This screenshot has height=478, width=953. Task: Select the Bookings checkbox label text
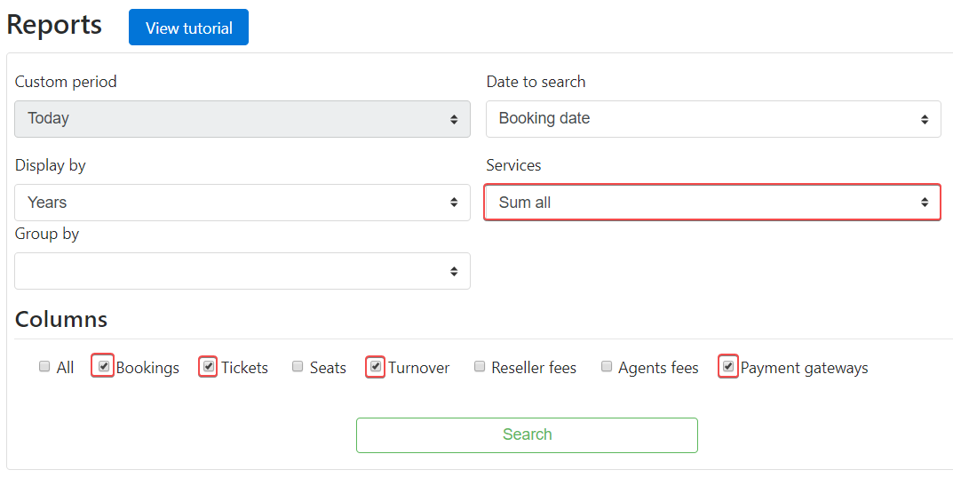pos(147,368)
